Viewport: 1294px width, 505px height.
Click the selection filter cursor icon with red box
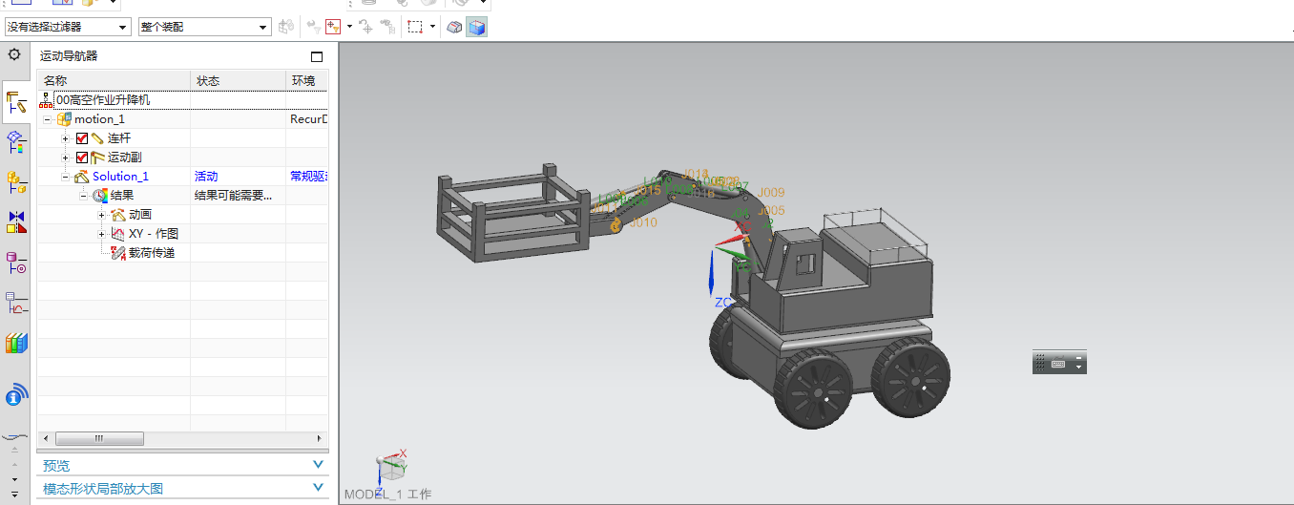coord(333,27)
